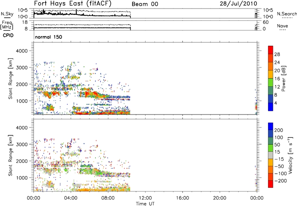Screen dimensions: 297x206
Task: Click the 'Power [dB]' color bar title
Action: click(283, 78)
